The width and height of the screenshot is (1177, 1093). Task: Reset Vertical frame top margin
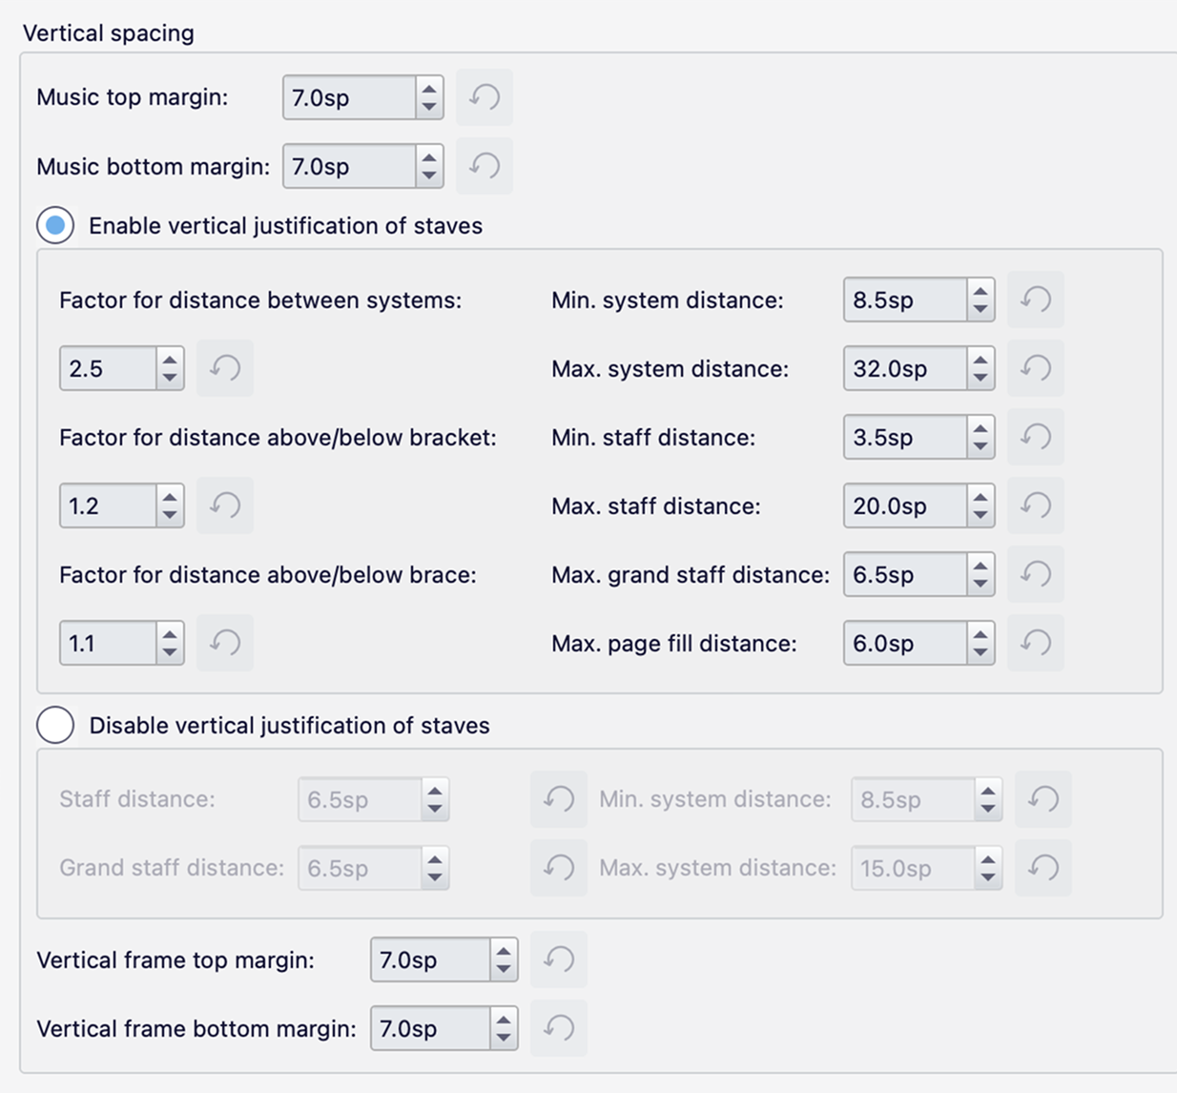559,959
